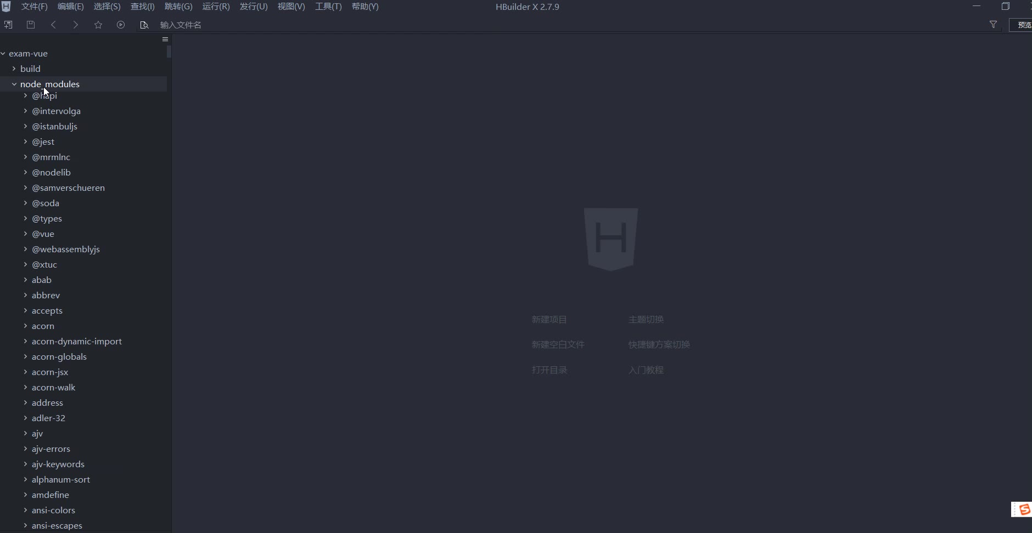Select the acorn-walk folder row
Image resolution: width=1032 pixels, height=533 pixels.
pyautogui.click(x=83, y=387)
